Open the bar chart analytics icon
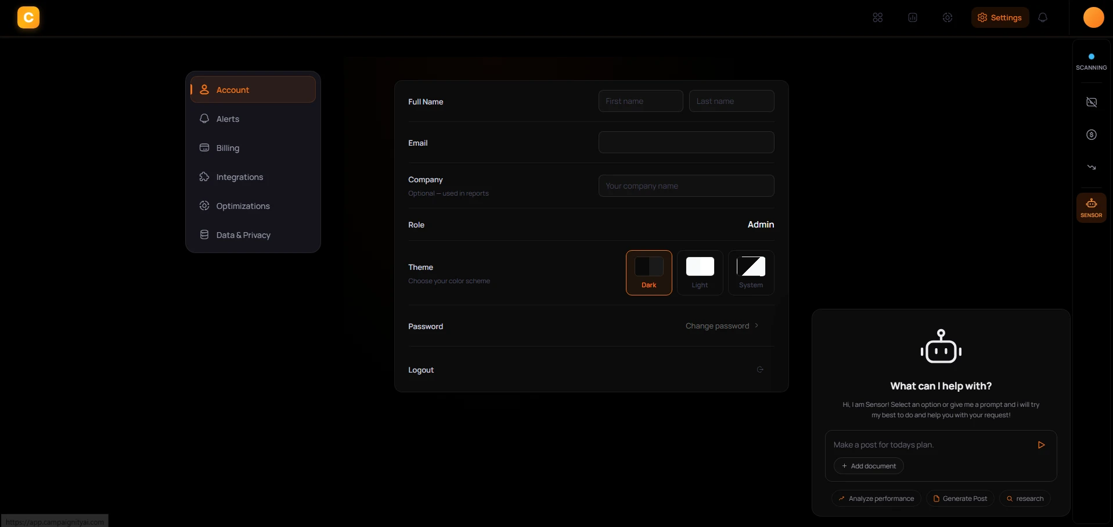Screen dimensions: 1113x527 [912, 17]
